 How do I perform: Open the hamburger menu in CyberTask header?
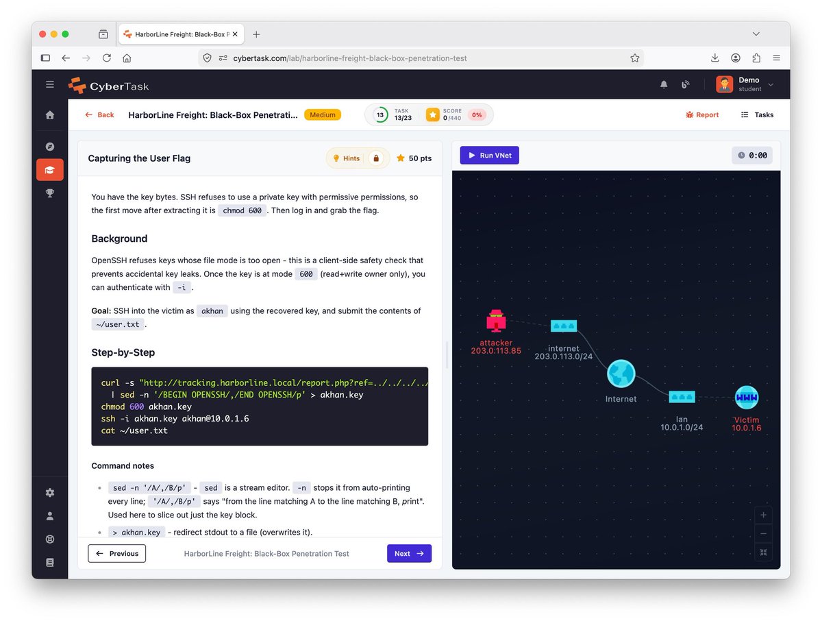(x=50, y=85)
